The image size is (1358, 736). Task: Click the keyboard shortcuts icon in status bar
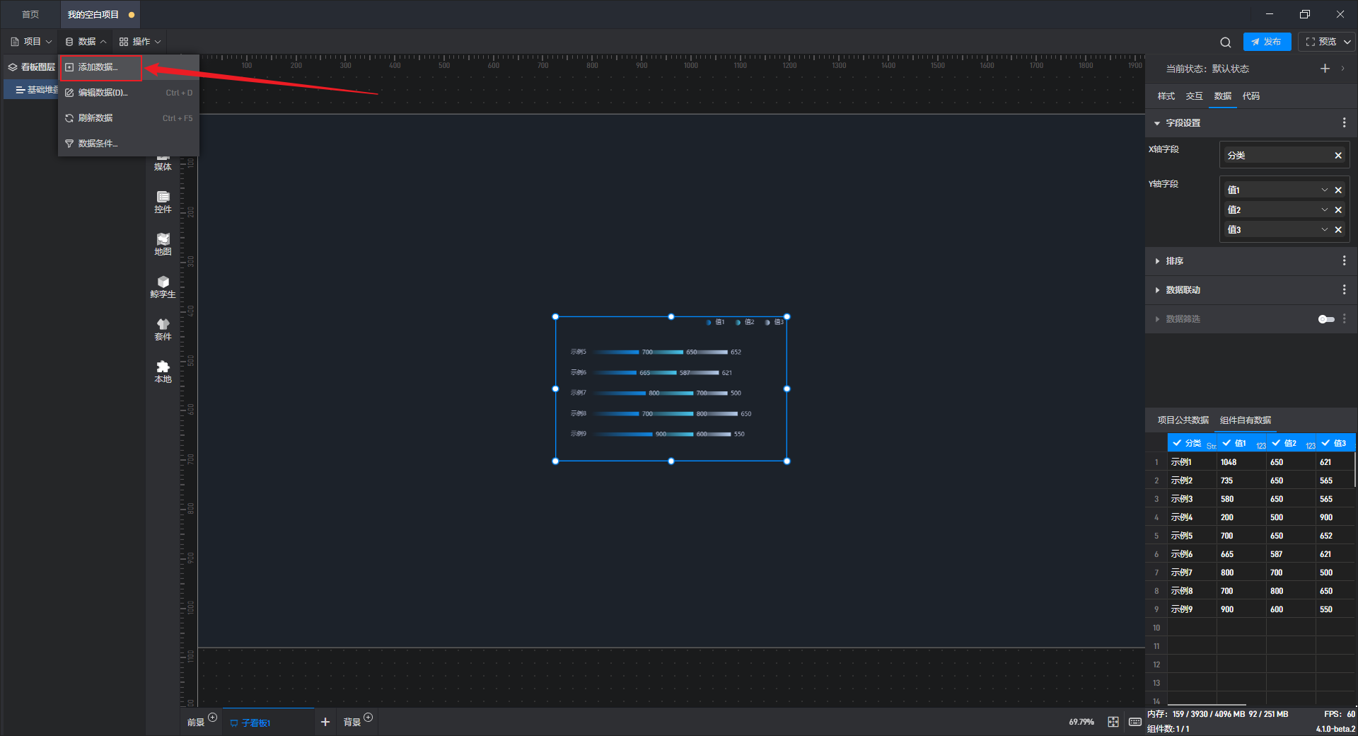[x=1135, y=722]
